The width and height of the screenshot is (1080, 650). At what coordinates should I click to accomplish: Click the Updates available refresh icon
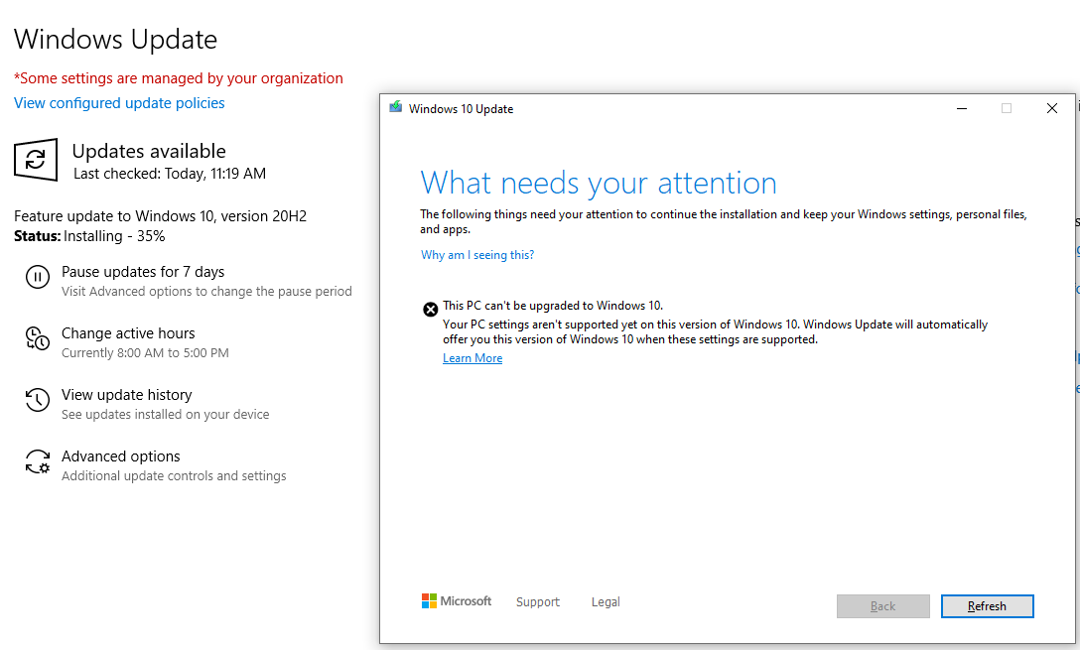point(36,160)
